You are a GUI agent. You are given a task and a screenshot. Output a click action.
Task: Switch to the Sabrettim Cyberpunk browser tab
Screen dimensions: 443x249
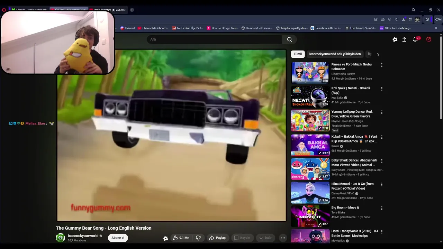(108, 10)
